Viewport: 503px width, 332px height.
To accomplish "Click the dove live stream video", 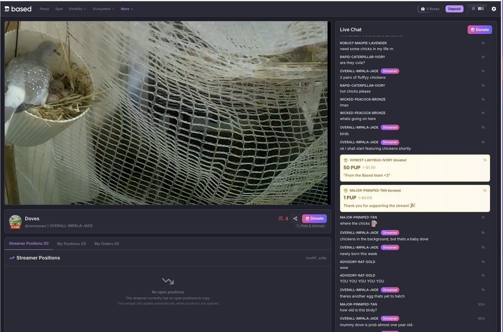I will click(168, 113).
